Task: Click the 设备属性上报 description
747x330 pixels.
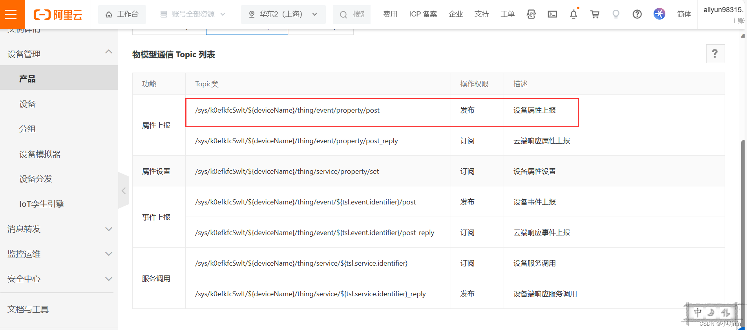Action: click(x=535, y=110)
